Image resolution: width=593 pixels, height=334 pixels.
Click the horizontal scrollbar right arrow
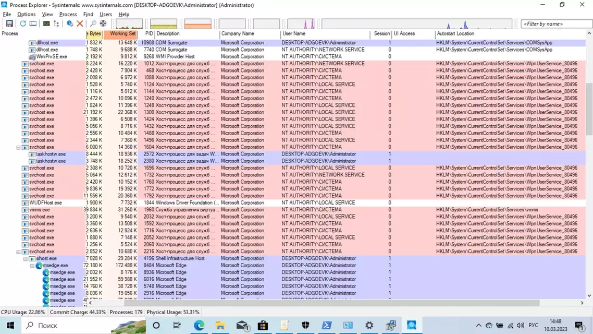[x=582, y=303]
